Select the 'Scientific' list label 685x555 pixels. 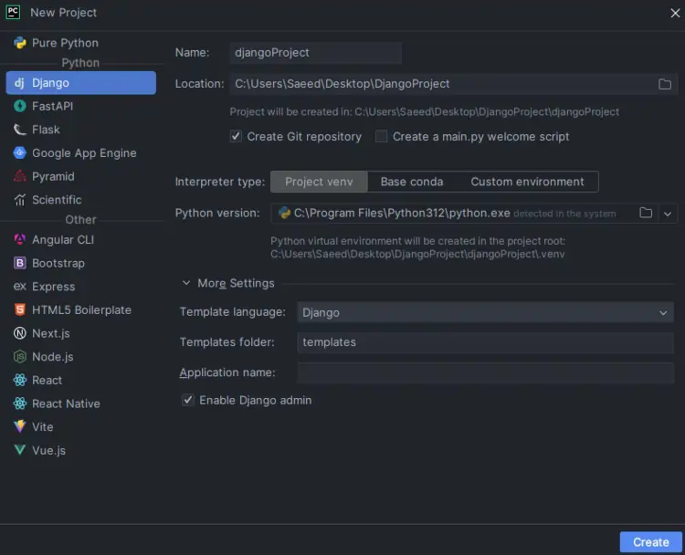57,200
